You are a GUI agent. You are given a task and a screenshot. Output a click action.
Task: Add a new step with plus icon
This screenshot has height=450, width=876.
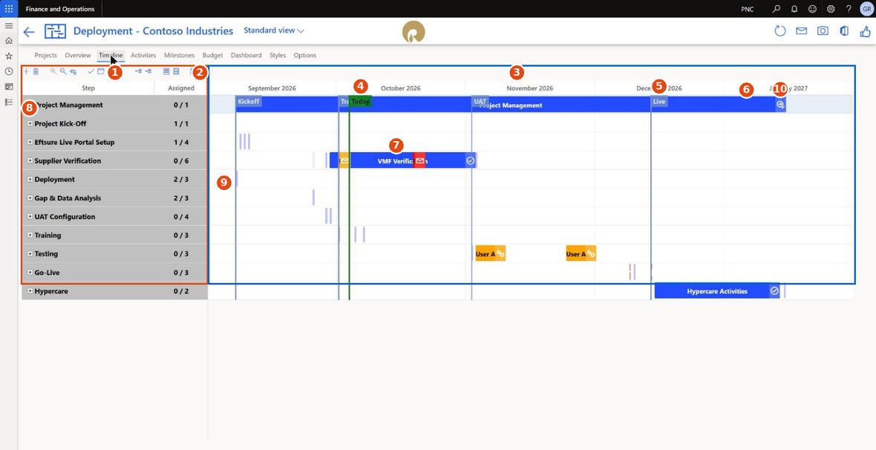(26, 71)
